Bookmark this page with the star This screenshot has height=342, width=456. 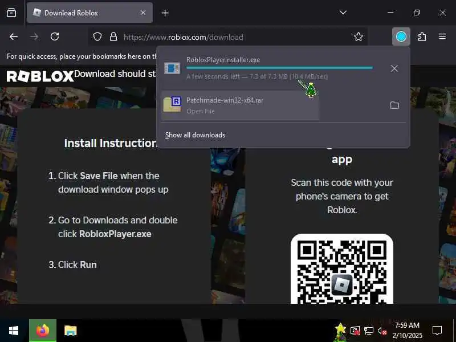click(359, 36)
